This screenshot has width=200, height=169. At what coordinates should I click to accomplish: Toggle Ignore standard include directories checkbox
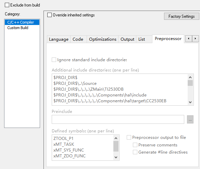point(54,60)
